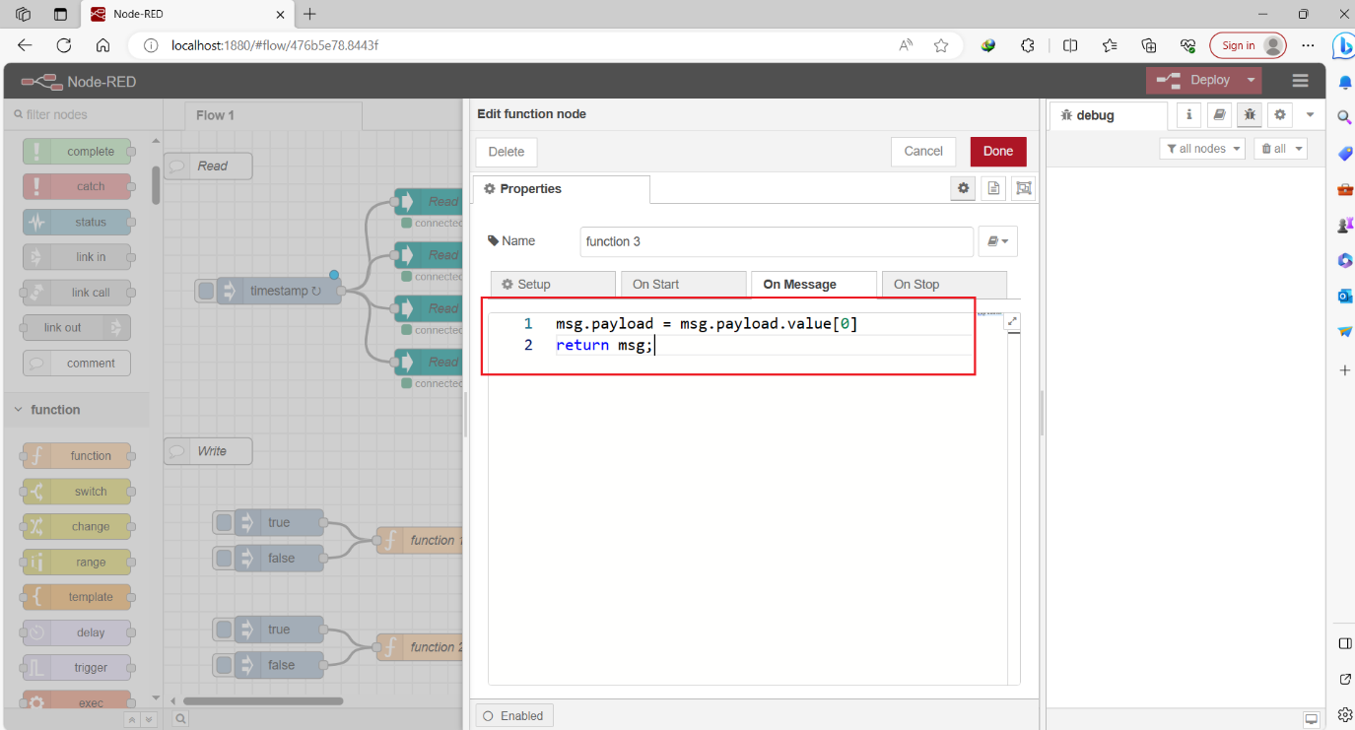Open the all nodes debug filter dropdown
Screen dimensions: 1355x730
[1201, 148]
